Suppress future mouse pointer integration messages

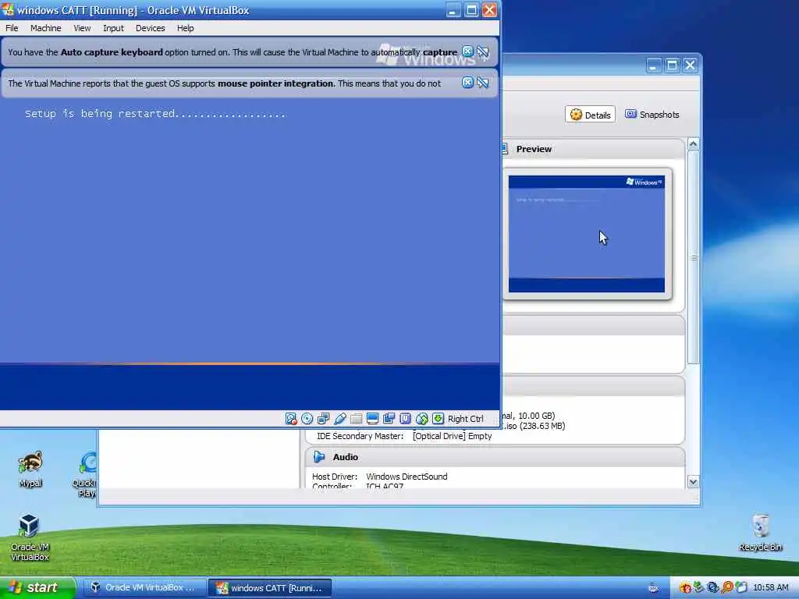(x=482, y=83)
